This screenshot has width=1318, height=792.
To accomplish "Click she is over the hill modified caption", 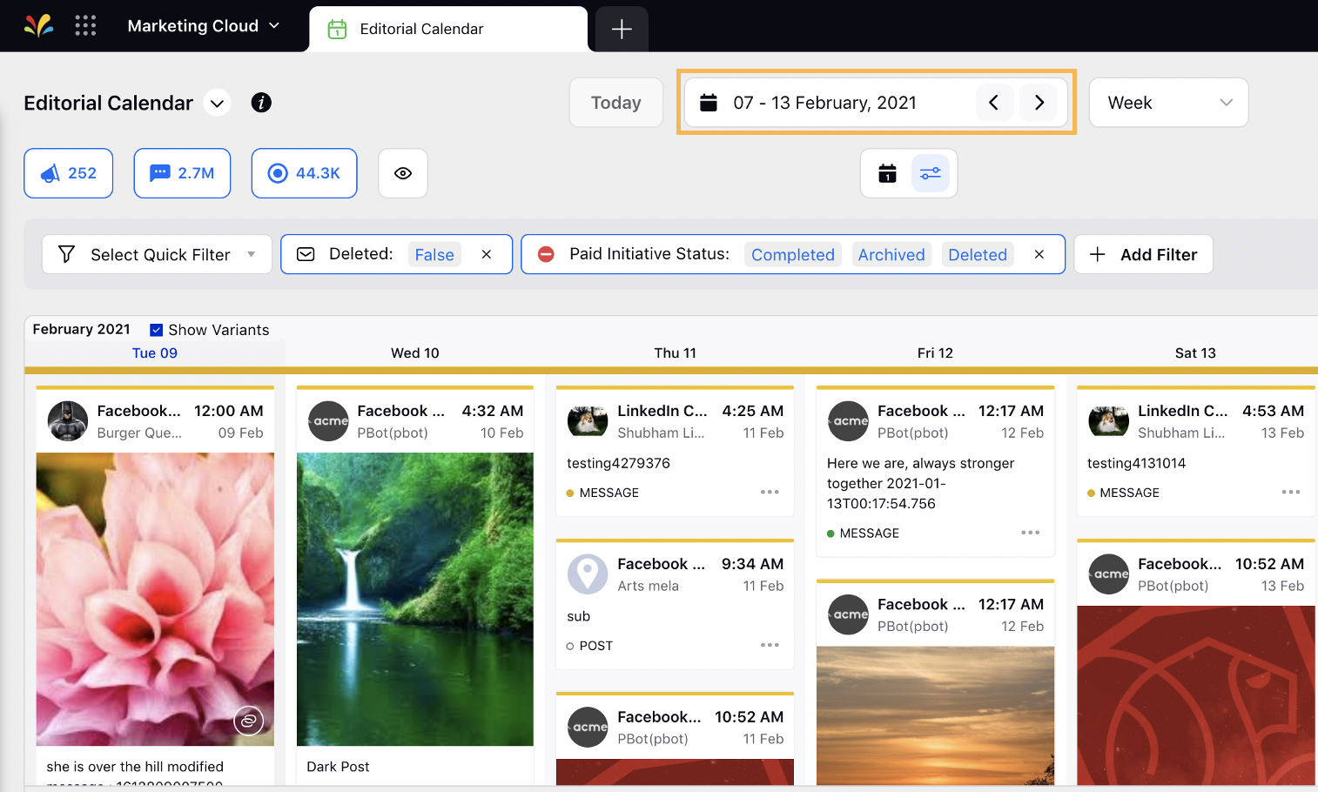I will point(135,767).
